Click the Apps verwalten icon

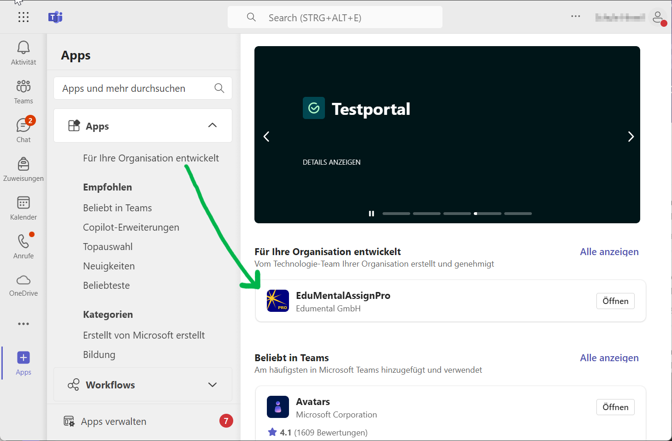coord(69,421)
